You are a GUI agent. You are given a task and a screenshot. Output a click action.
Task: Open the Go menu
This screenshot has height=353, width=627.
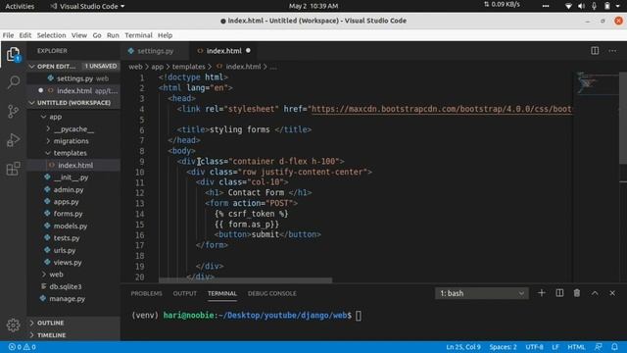[97, 35]
